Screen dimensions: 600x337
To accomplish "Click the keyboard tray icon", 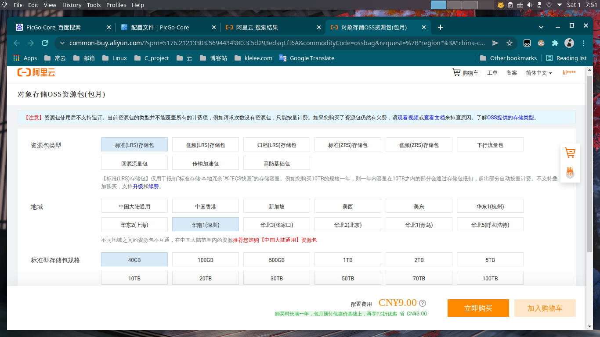I will [x=520, y=5].
